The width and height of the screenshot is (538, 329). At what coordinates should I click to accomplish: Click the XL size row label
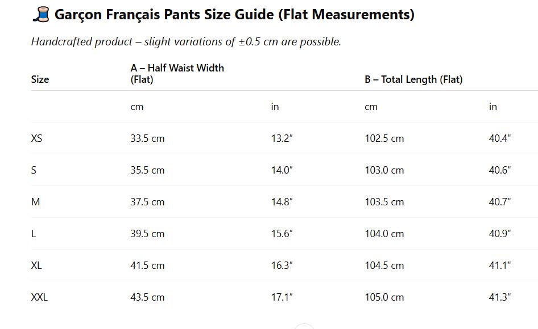[36, 265]
